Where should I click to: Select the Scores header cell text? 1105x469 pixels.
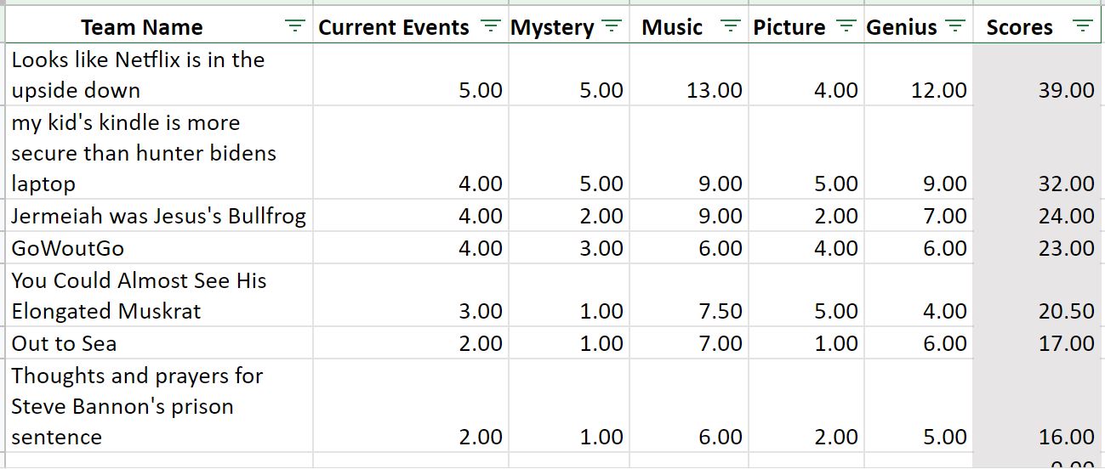pos(1019,27)
